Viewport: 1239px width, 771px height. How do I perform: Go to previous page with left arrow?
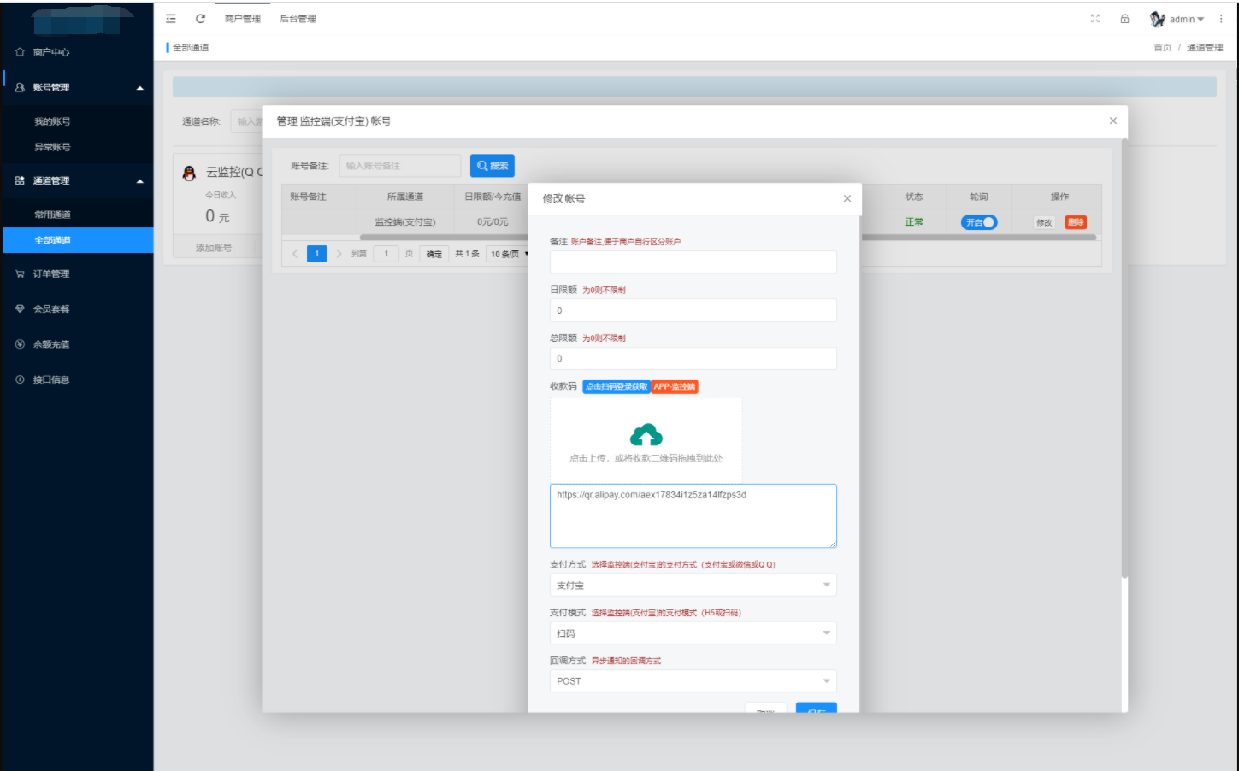pos(295,254)
